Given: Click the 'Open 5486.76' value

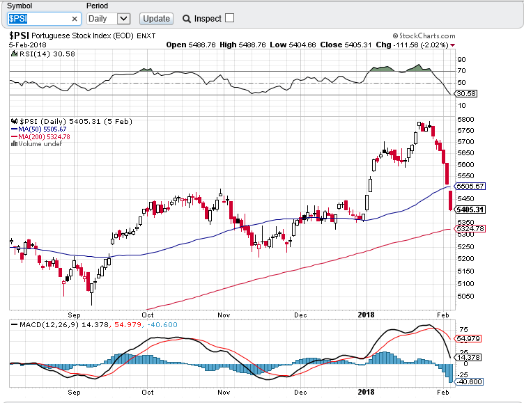Looking at the screenshot, I should click(191, 45).
